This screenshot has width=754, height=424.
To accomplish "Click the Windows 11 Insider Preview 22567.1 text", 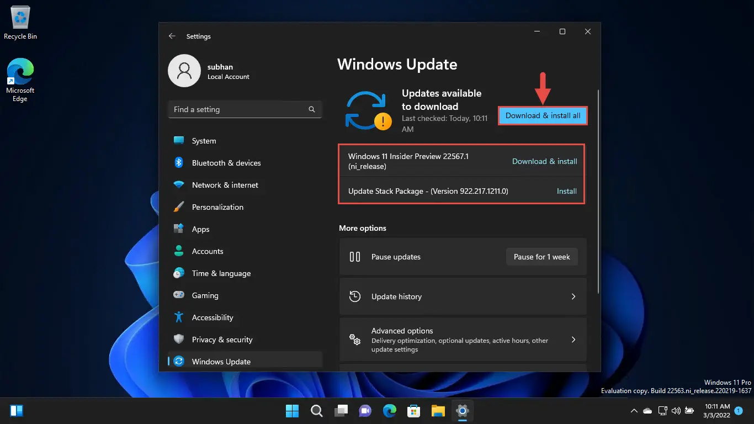I will [x=408, y=161].
